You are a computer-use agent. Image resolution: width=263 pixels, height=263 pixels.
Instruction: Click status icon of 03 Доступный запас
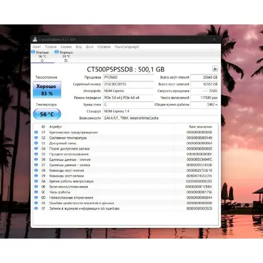36,143
